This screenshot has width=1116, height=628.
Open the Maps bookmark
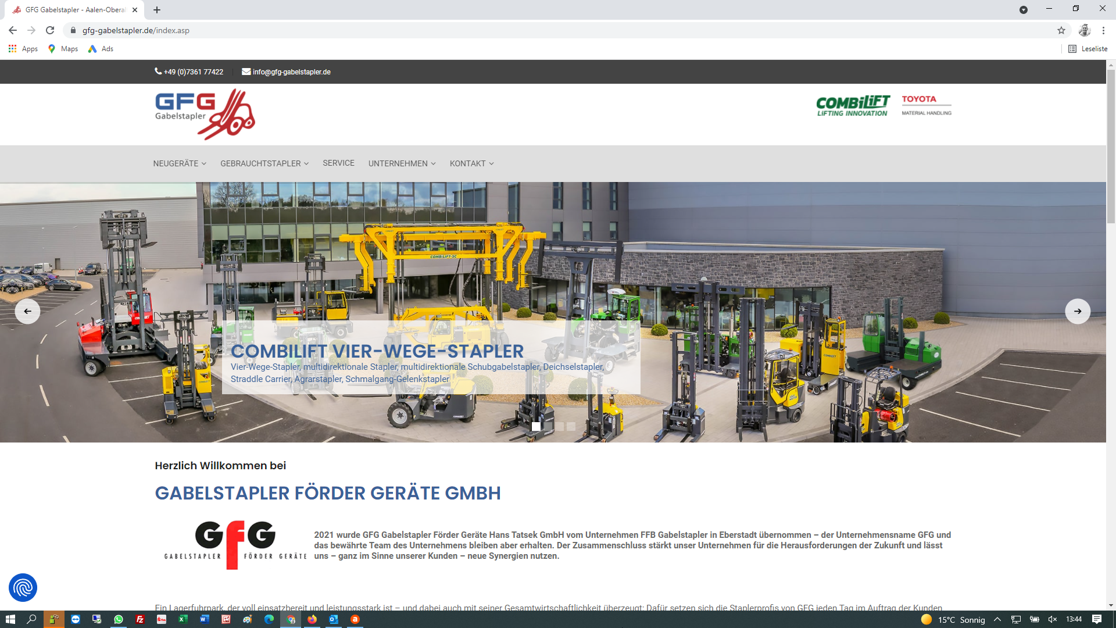tap(63, 49)
